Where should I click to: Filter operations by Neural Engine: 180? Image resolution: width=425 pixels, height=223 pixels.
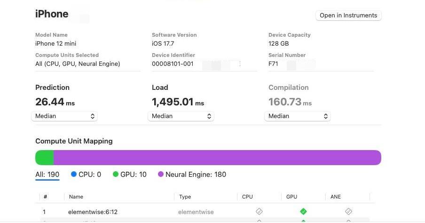[192, 175]
